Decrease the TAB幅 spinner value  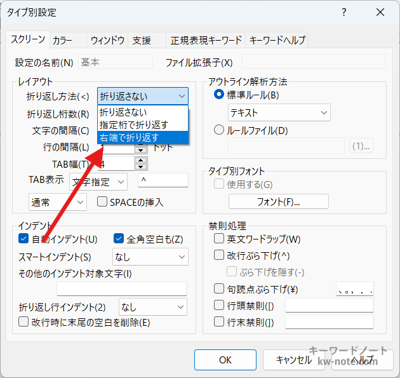pos(140,167)
